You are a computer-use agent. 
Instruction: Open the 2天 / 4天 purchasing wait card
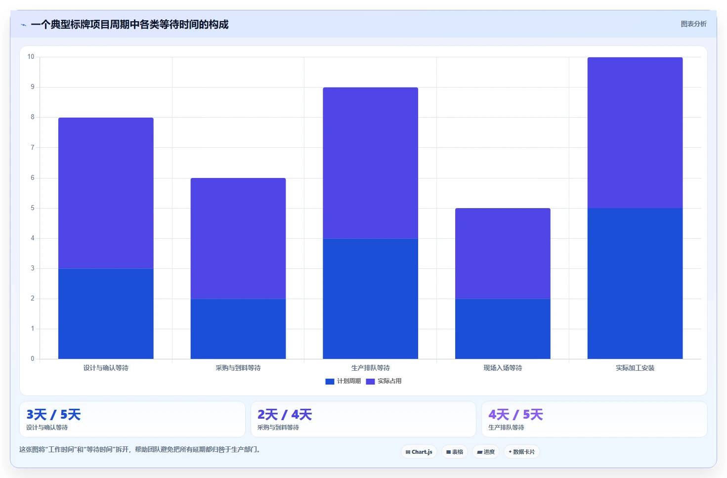coord(363,419)
